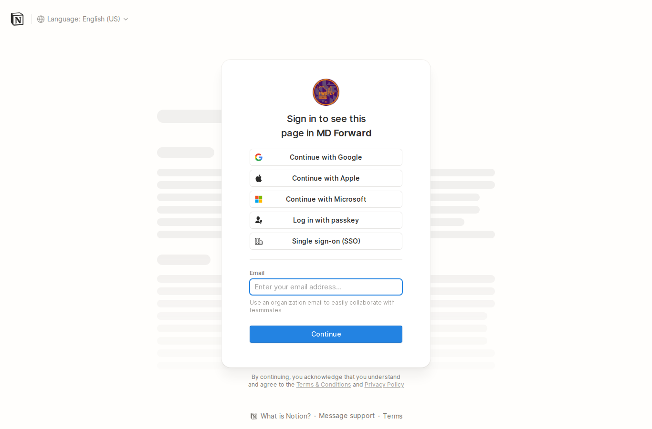Expand the English (US) language chevron
The image size is (652, 429).
click(126, 19)
